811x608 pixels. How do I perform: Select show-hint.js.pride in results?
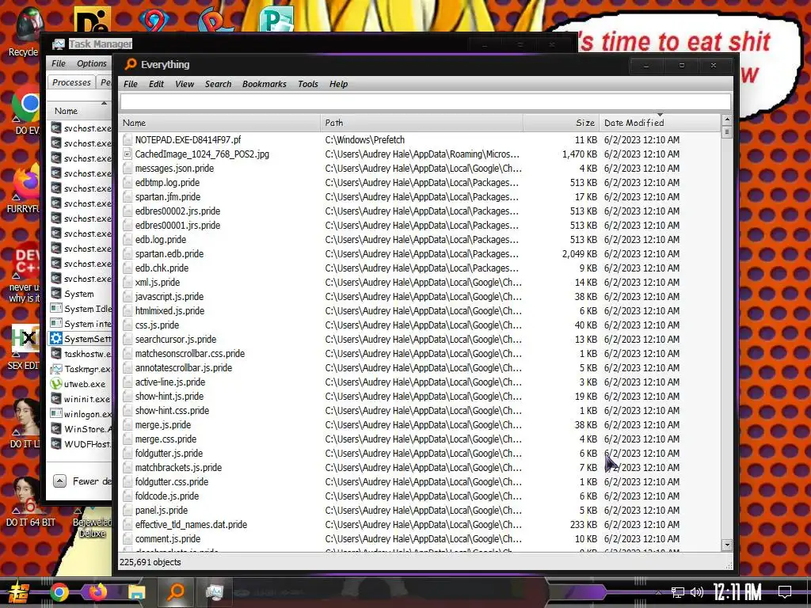[x=169, y=397]
